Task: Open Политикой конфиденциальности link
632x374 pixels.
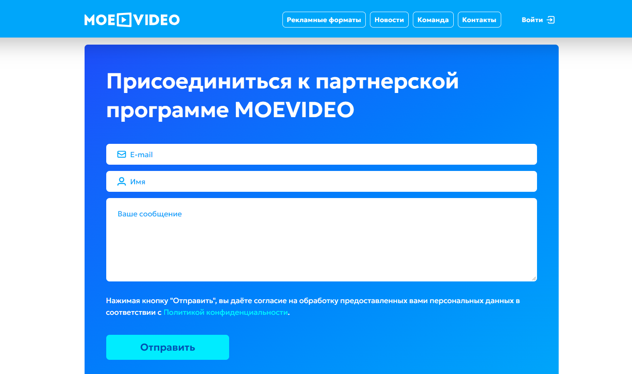Action: [x=225, y=312]
